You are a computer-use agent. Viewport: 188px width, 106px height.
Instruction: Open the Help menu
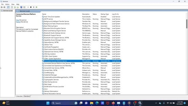click(18, 4)
